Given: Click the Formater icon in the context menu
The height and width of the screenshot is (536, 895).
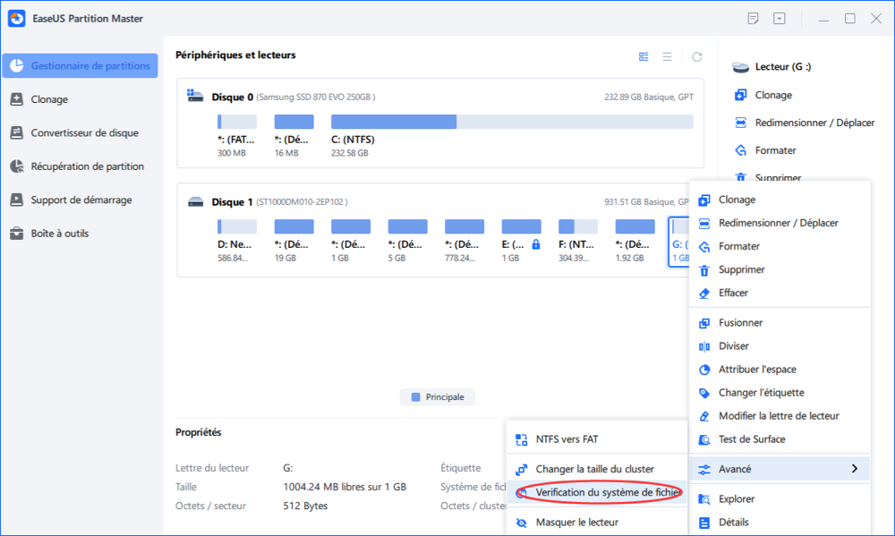Looking at the screenshot, I should tap(704, 247).
